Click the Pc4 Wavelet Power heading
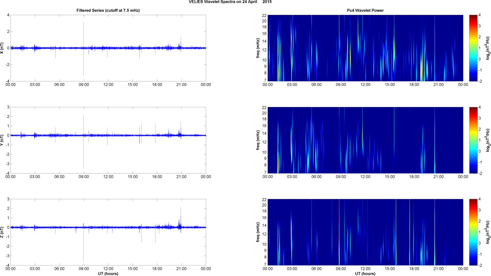Screen dimensions: 491x276 click(365, 10)
